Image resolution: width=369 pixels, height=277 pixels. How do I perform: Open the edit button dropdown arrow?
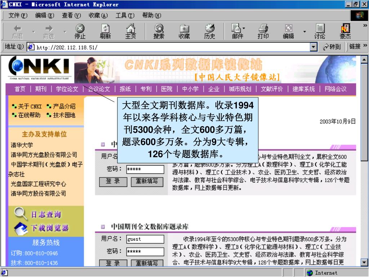click(304, 32)
